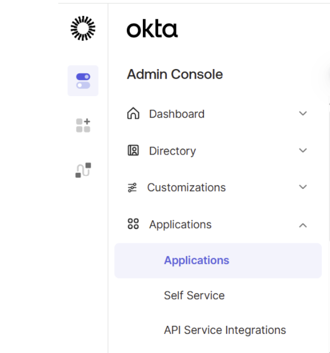This screenshot has height=353, width=330.
Task: Select the highlighted Applications sub-item
Action: (218, 260)
